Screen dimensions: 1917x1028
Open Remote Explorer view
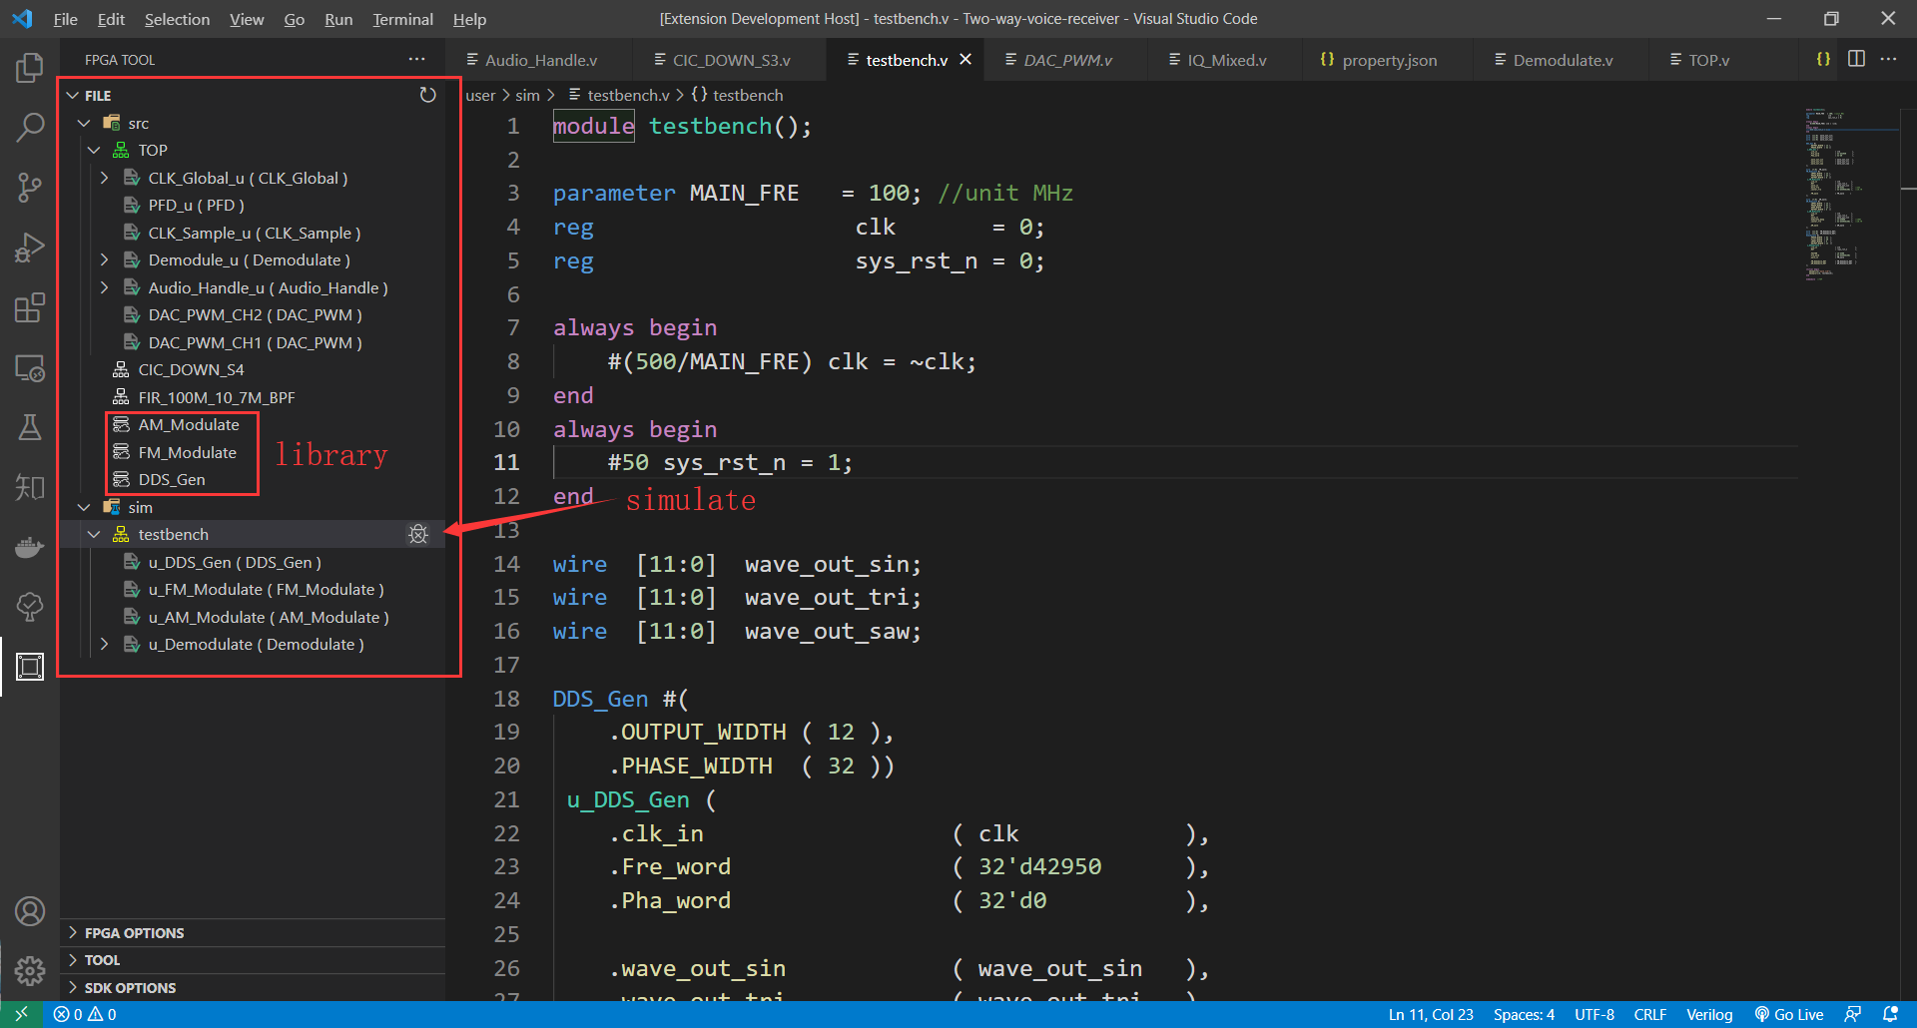click(x=30, y=367)
